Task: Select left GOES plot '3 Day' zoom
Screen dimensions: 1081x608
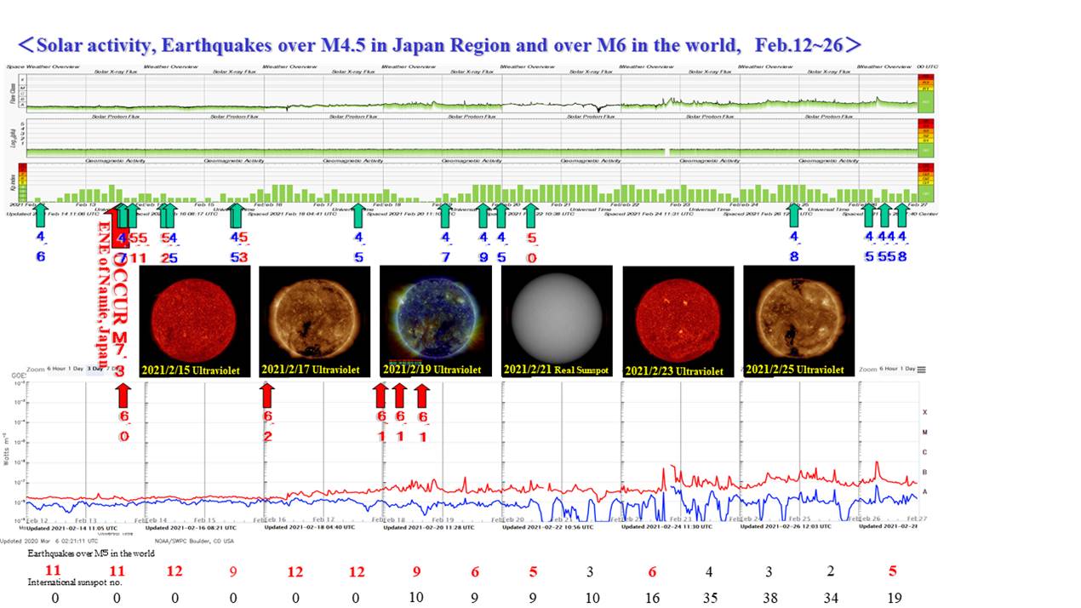Action: [94, 369]
